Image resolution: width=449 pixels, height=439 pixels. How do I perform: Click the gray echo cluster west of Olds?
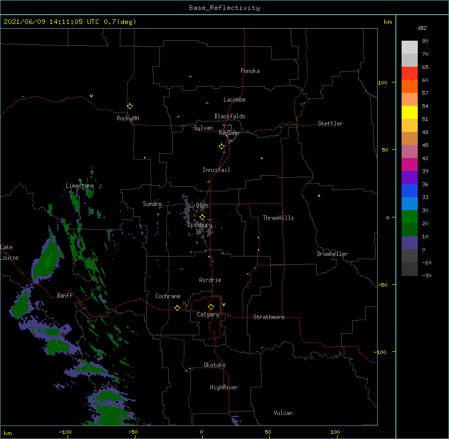pyautogui.click(x=188, y=209)
